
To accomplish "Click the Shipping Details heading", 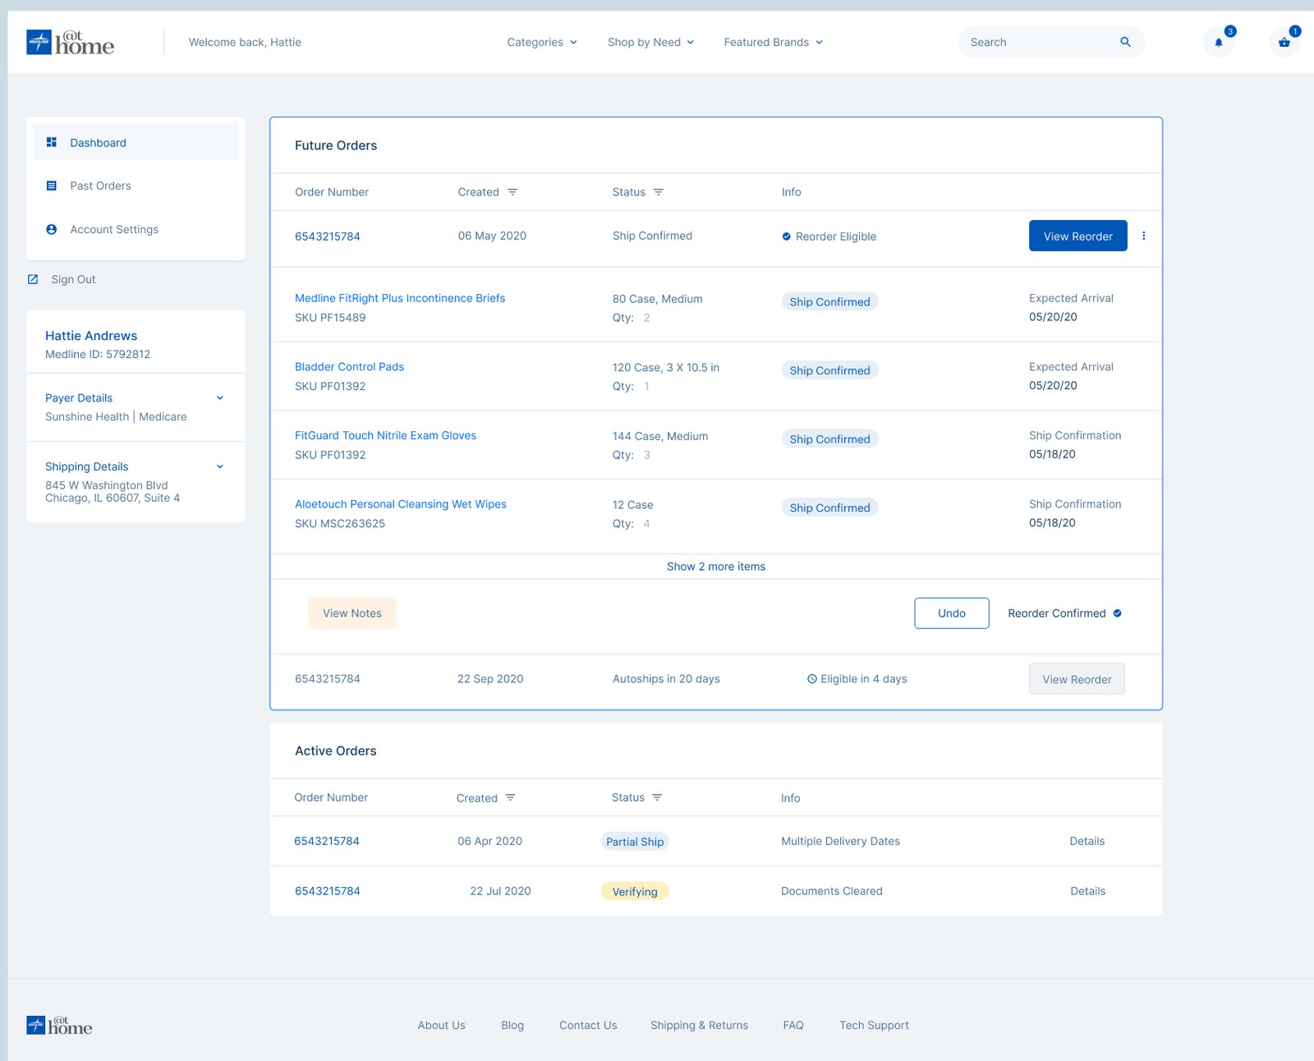I will pos(87,466).
